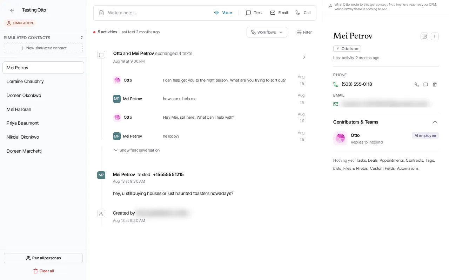
Task: Click the Tasks link under Nothing yet
Action: [361, 160]
